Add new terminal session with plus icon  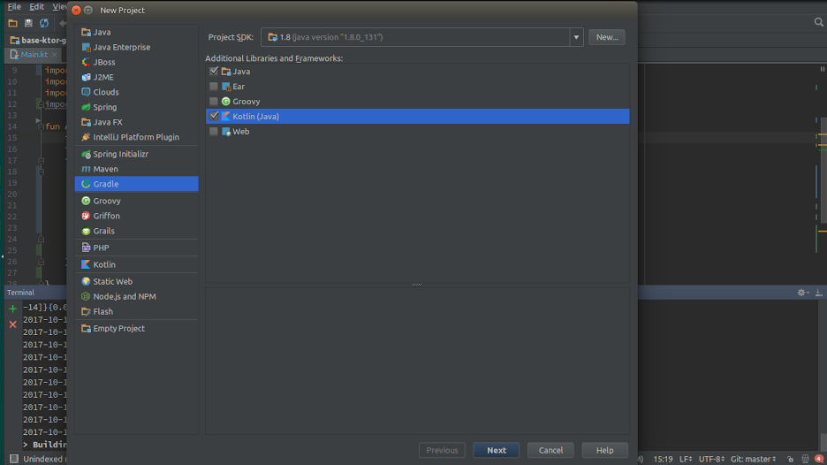pyautogui.click(x=13, y=309)
